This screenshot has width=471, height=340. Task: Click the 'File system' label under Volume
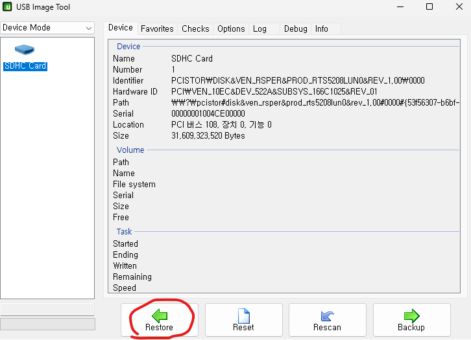[134, 185]
